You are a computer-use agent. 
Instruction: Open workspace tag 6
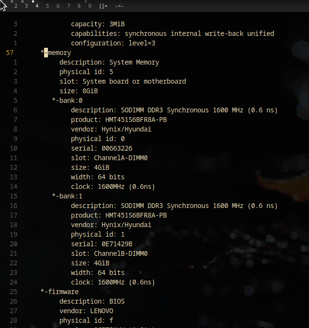pyautogui.click(x=58, y=6)
